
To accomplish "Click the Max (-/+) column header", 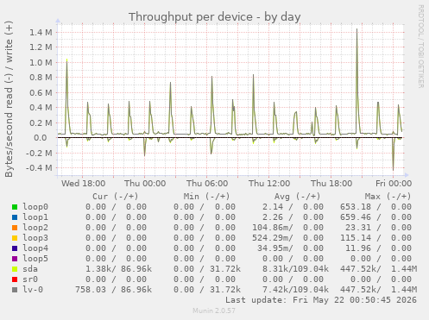I will click(388, 197).
